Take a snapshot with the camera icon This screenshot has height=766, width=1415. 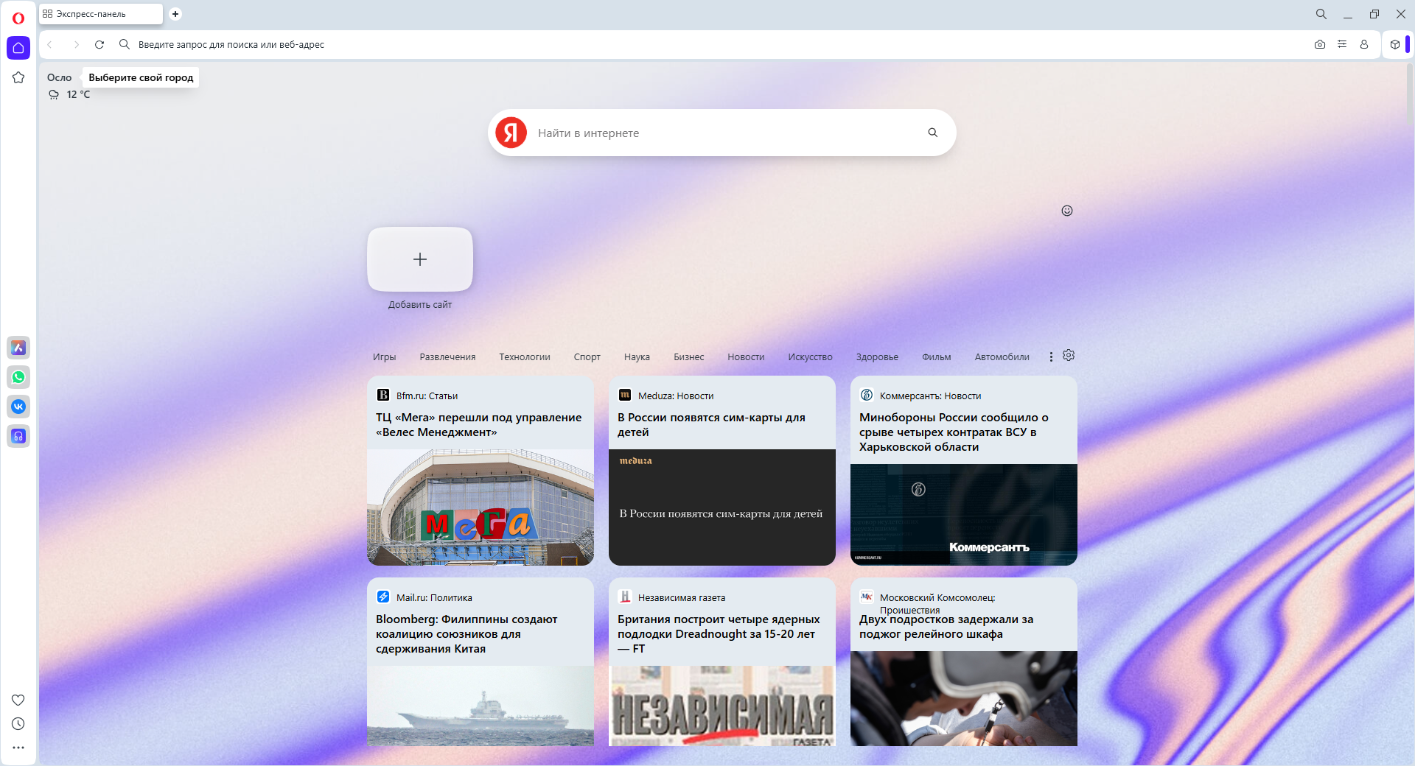point(1320,45)
